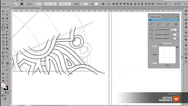
Task: Swap fill and stroke arrows
Action: (x=8, y=84)
